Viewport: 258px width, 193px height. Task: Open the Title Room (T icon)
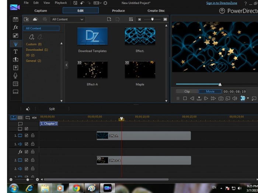[x=15, y=51]
